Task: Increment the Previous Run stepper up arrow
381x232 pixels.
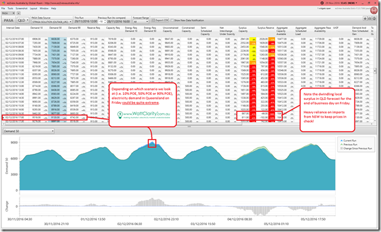Action: 105,21
